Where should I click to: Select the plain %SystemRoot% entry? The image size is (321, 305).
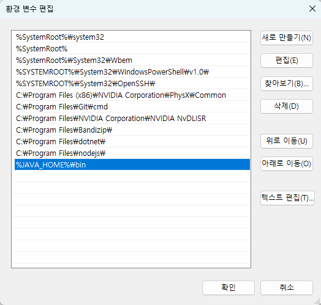click(131, 49)
